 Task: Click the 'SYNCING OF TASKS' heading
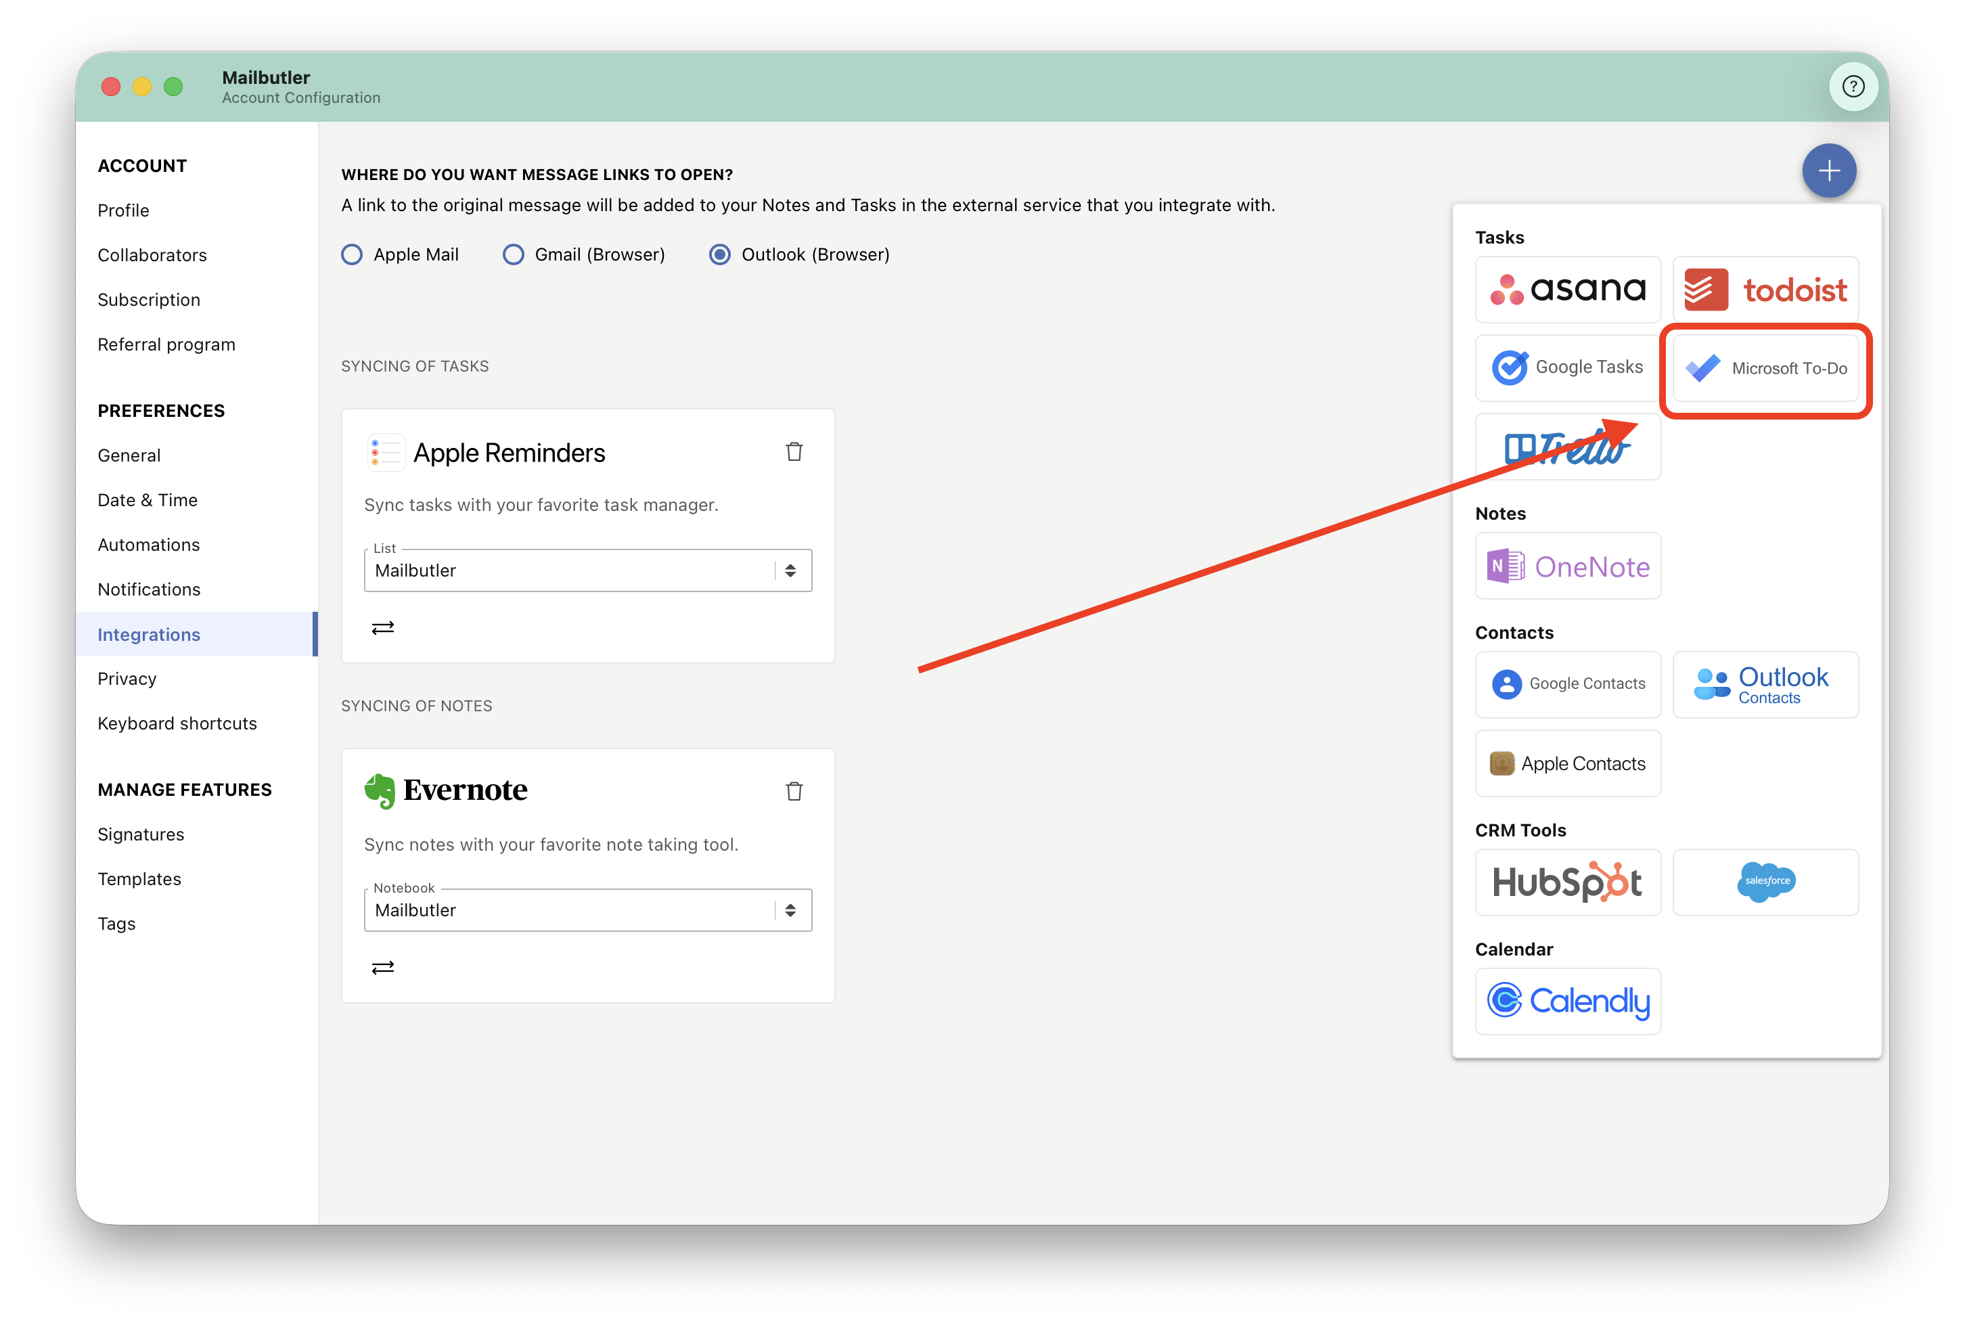tap(415, 366)
